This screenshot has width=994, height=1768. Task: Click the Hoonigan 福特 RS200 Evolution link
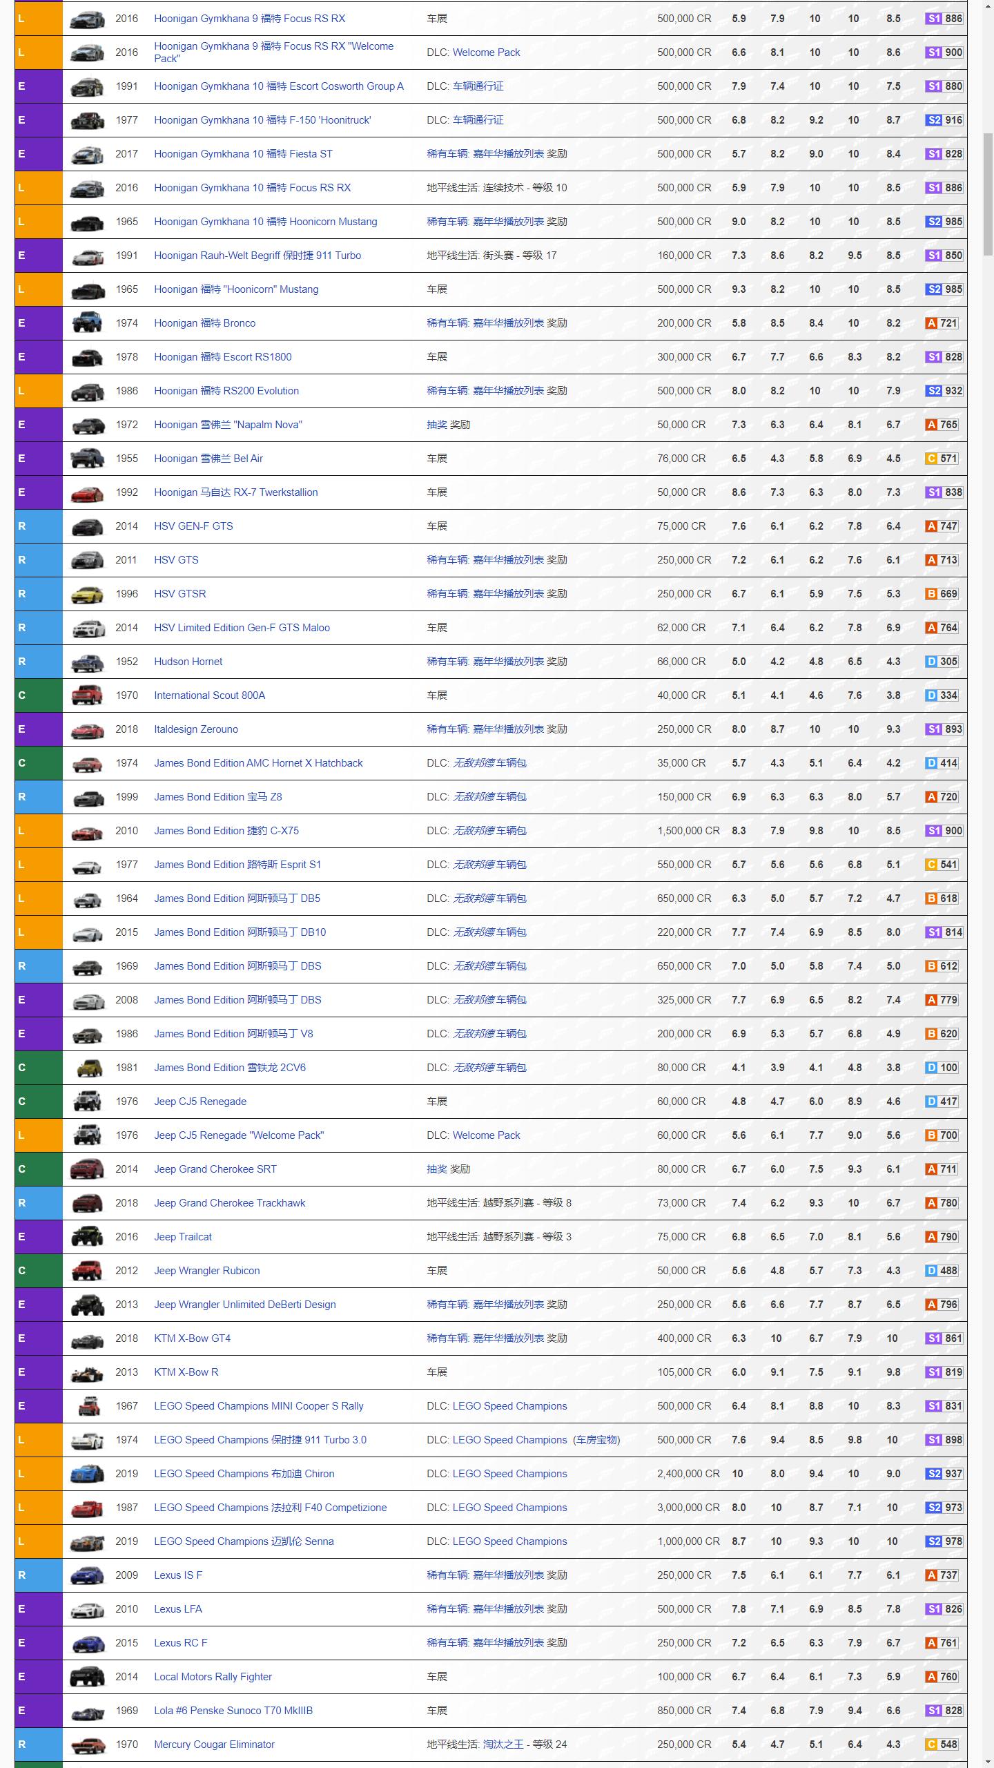(226, 391)
